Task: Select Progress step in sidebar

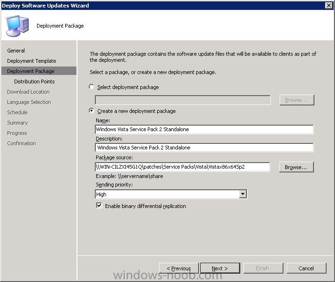Action: tap(17, 133)
